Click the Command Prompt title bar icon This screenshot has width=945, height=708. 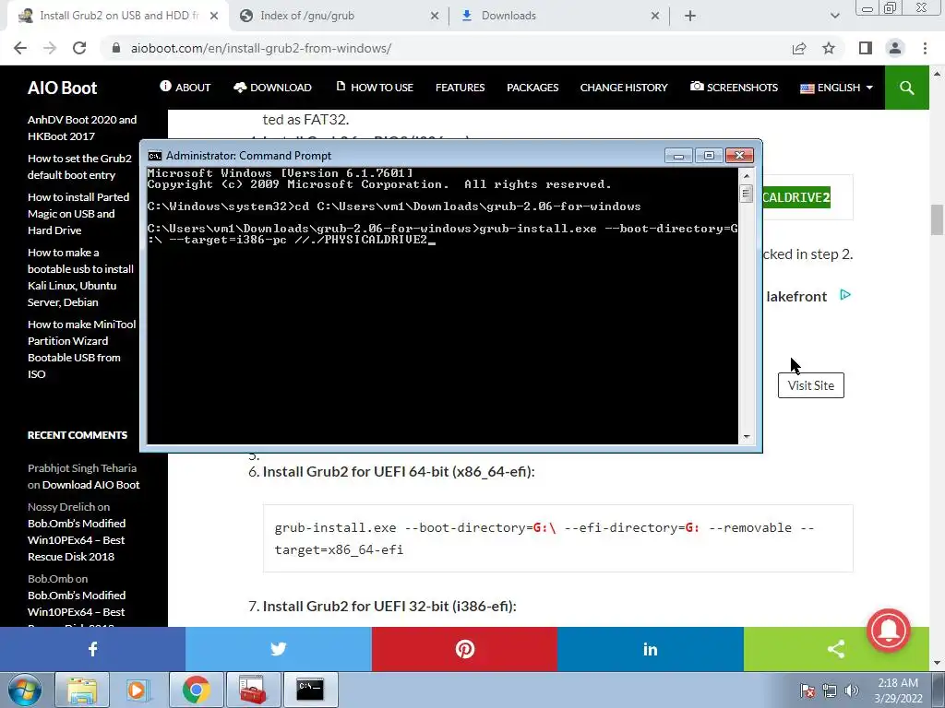155,156
